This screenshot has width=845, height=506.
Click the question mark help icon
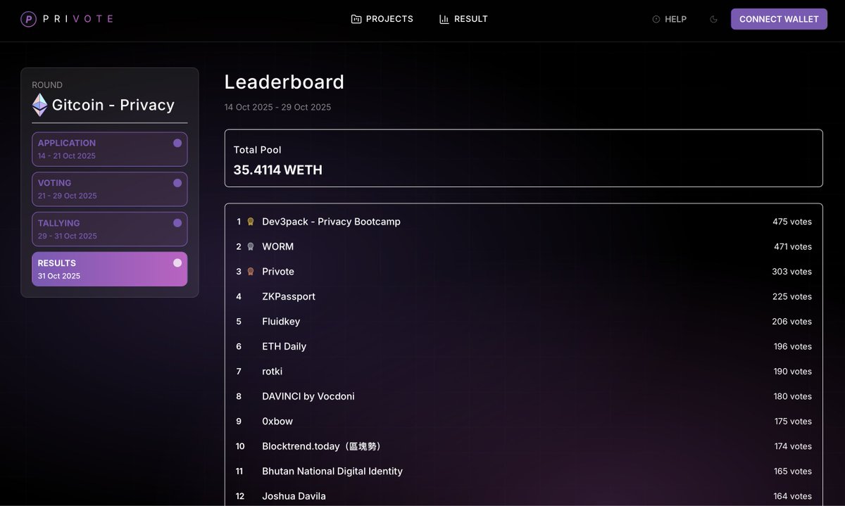pos(656,19)
